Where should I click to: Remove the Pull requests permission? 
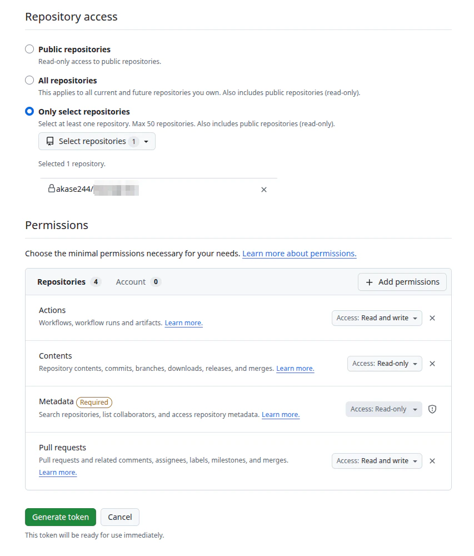432,461
